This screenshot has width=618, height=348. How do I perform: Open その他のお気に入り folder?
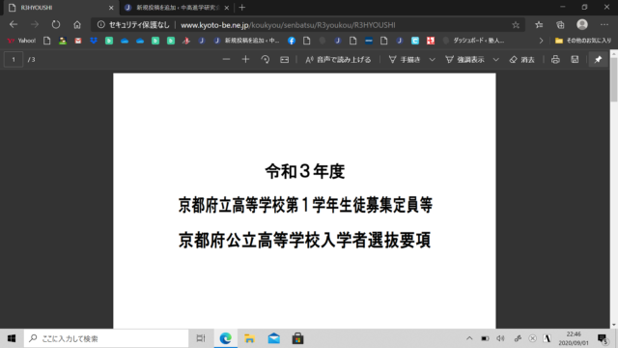[583, 41]
